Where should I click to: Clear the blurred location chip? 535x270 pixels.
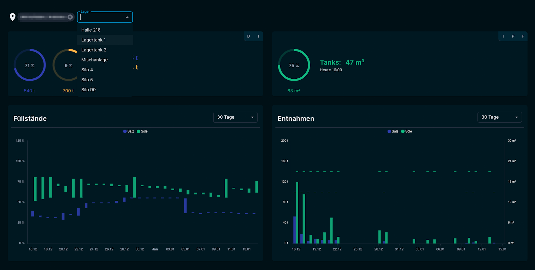70,17
